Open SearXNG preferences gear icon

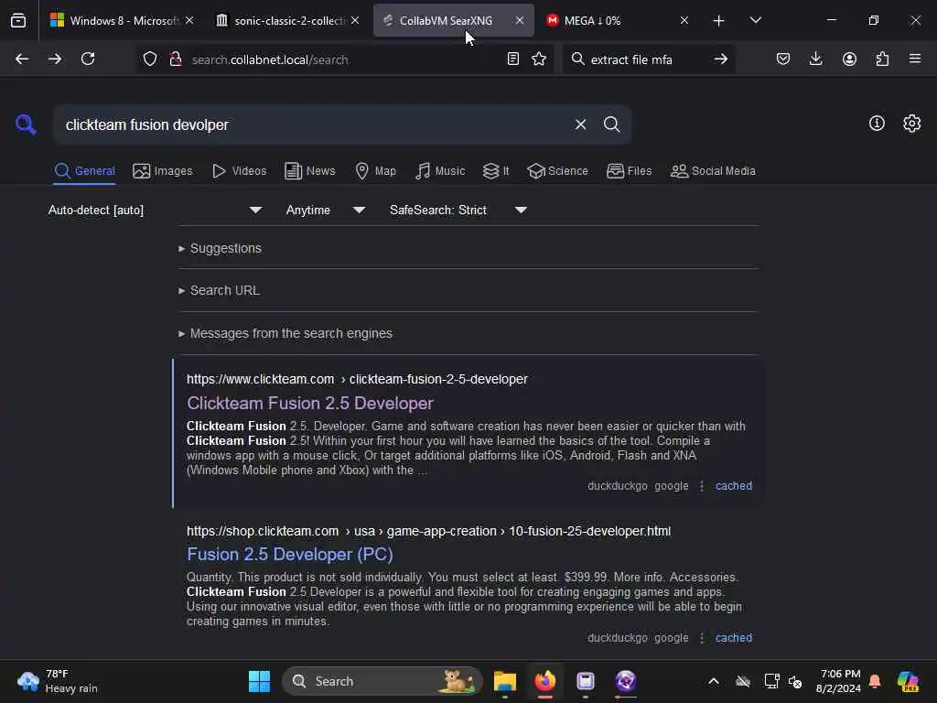click(x=911, y=124)
